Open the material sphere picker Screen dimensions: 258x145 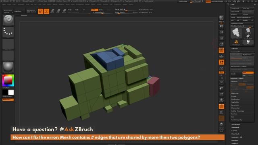(8, 67)
